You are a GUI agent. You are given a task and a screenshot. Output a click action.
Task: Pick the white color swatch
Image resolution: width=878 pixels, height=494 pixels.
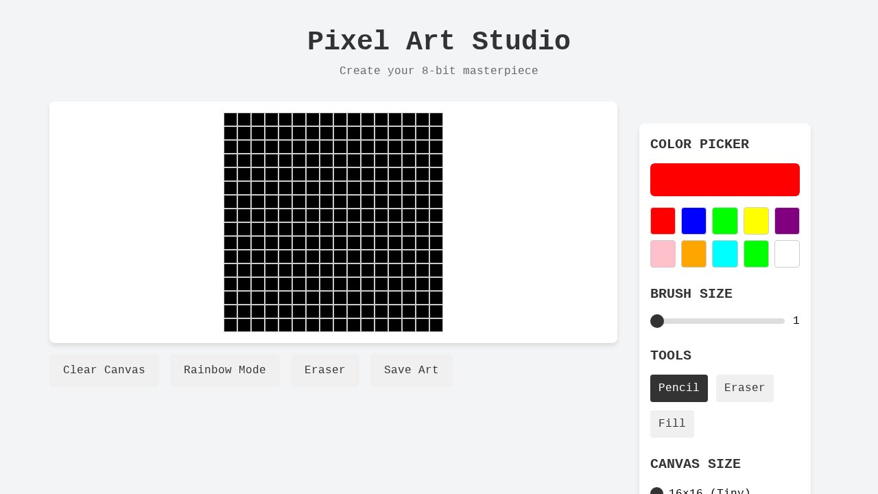coord(787,254)
